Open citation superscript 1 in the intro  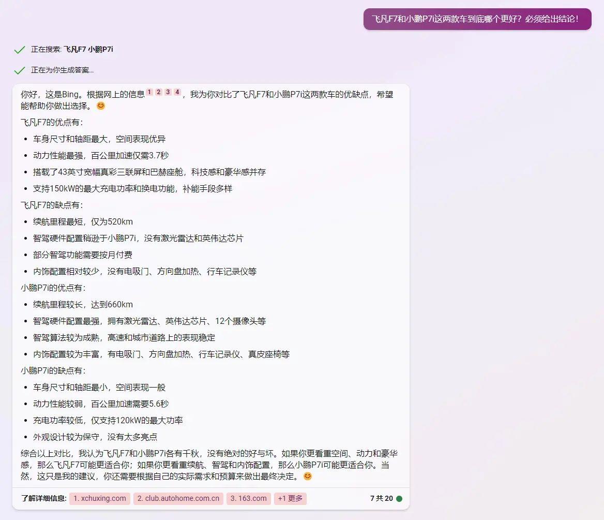point(149,92)
